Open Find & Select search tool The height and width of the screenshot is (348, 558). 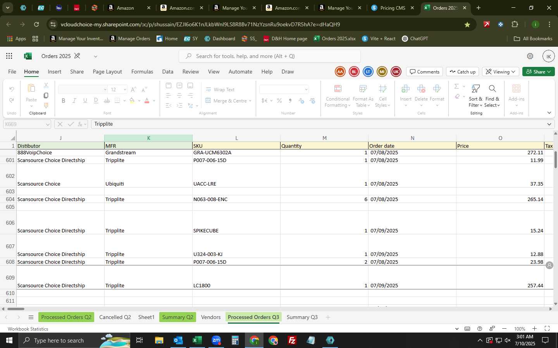pos(492,96)
